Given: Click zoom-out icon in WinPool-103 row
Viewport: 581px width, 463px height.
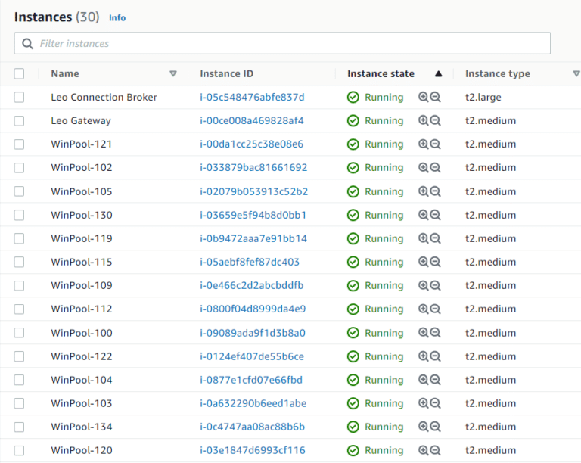Looking at the screenshot, I should 436,403.
